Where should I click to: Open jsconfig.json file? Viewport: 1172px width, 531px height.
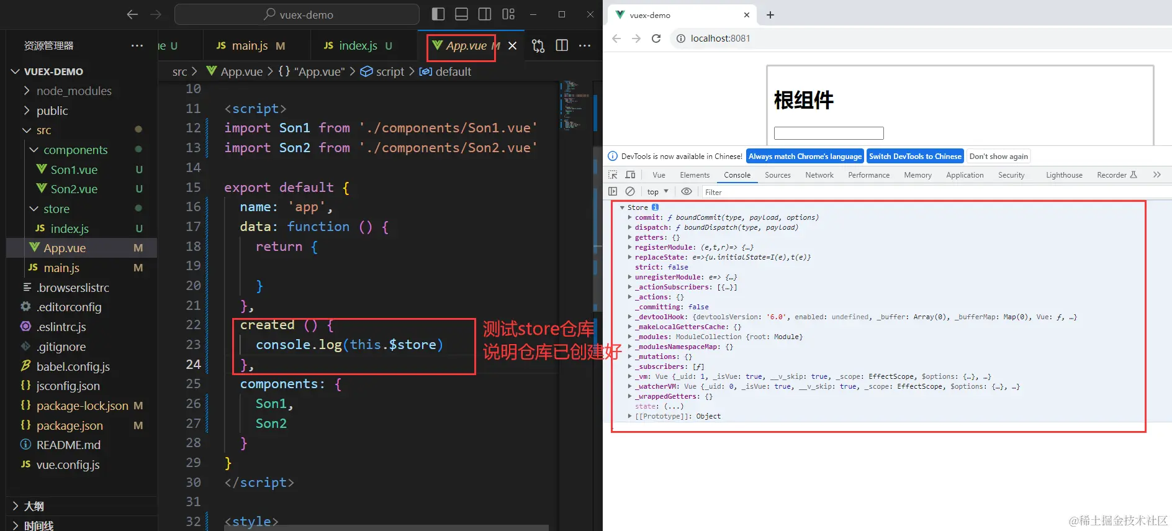68,386
